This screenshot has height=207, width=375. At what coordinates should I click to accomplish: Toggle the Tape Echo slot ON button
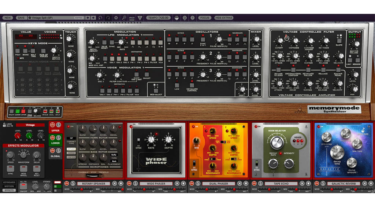click(x=254, y=184)
